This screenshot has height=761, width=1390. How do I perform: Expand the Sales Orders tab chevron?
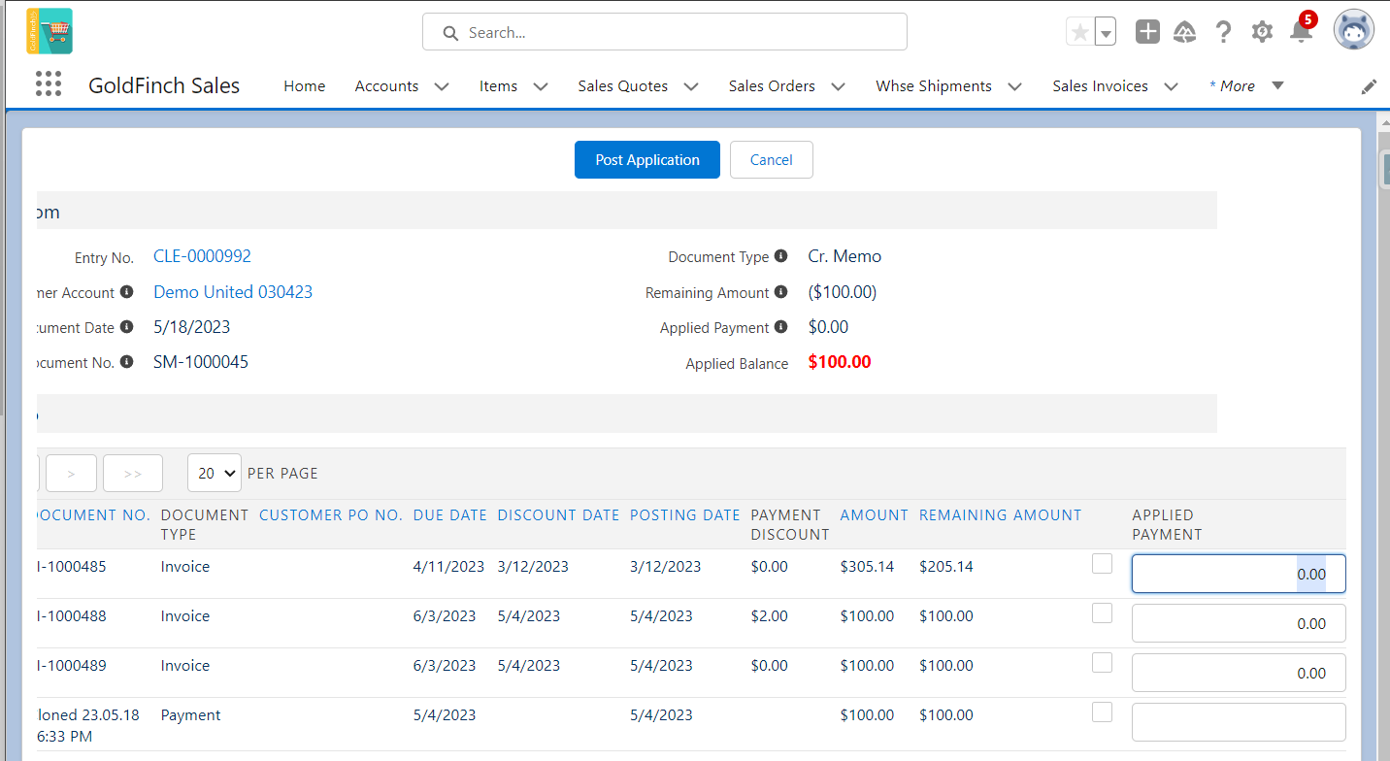(838, 86)
